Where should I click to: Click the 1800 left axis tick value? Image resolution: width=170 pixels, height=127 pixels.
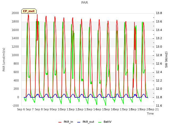pyautogui.click(x=15, y=22)
